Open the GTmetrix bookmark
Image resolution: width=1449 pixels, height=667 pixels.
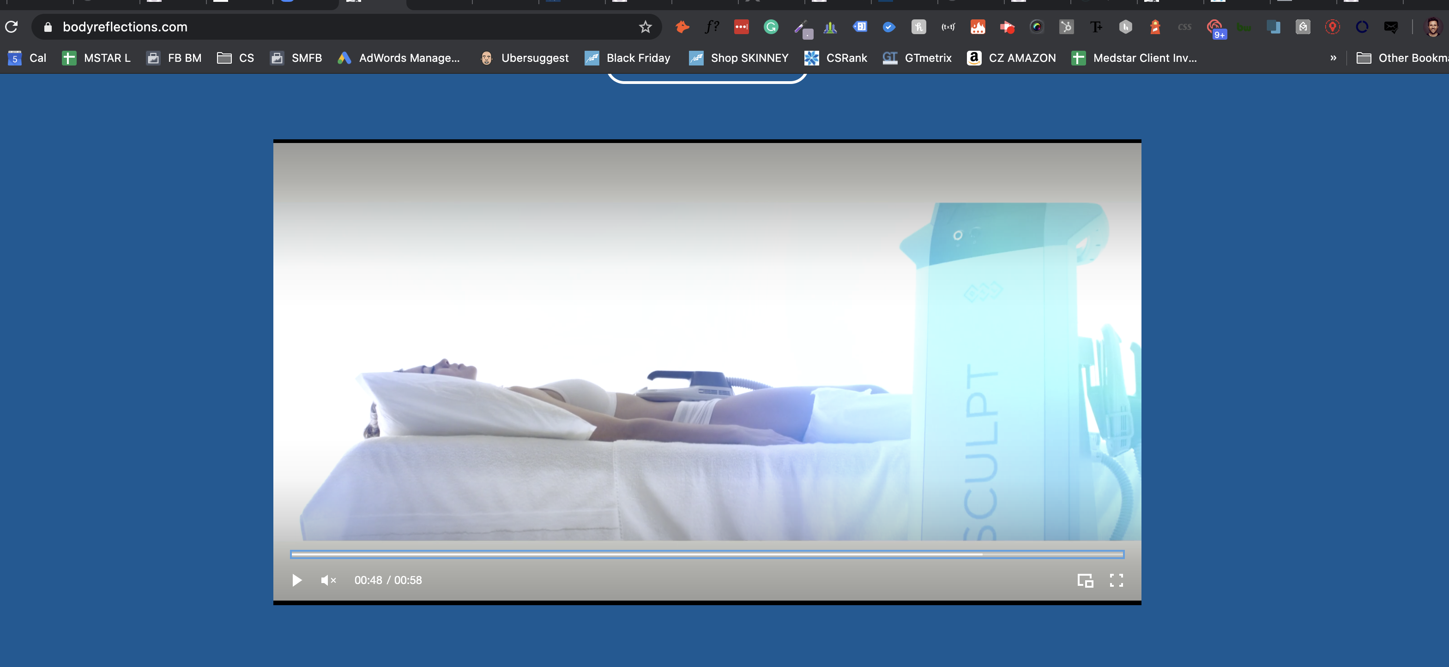(918, 58)
